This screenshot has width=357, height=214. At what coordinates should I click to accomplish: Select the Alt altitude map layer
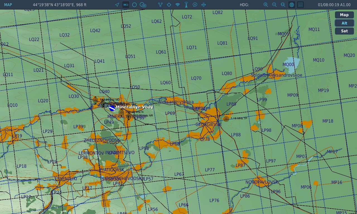344,23
